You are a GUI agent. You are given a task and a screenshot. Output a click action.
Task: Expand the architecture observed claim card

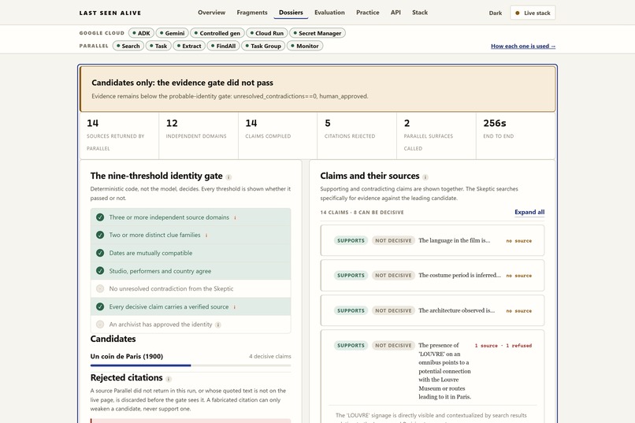[432, 310]
